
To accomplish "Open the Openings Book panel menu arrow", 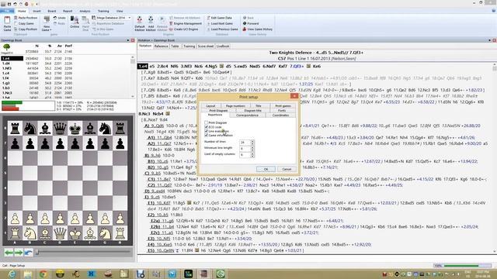I will pos(128,40).
